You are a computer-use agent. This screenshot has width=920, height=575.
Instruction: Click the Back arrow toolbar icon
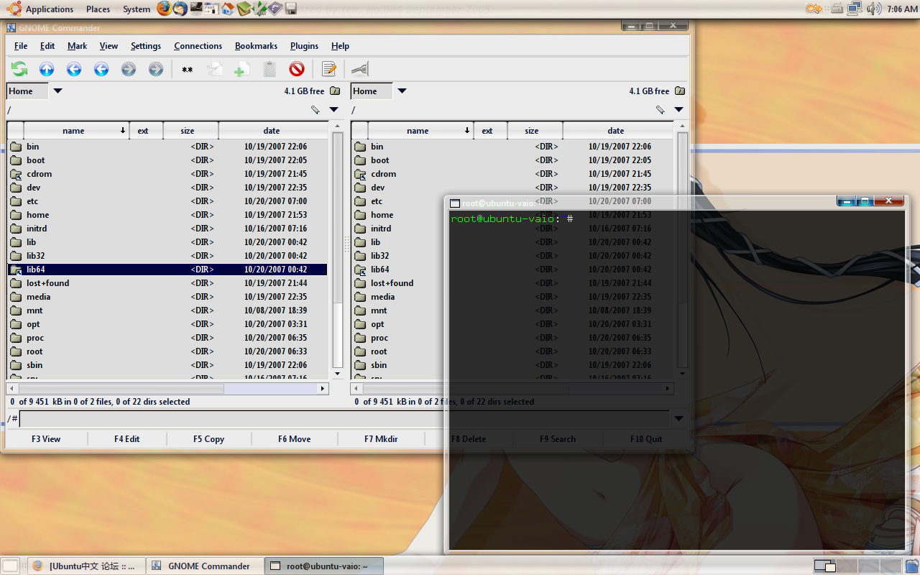[x=101, y=69]
